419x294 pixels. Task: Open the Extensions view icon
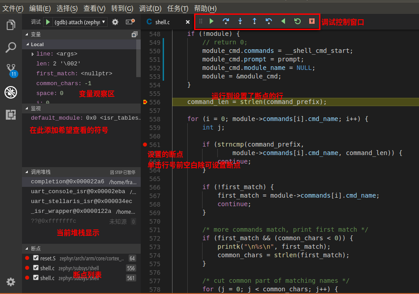coord(11,115)
